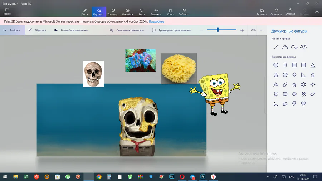Select the hexagon shape

pos(285,75)
